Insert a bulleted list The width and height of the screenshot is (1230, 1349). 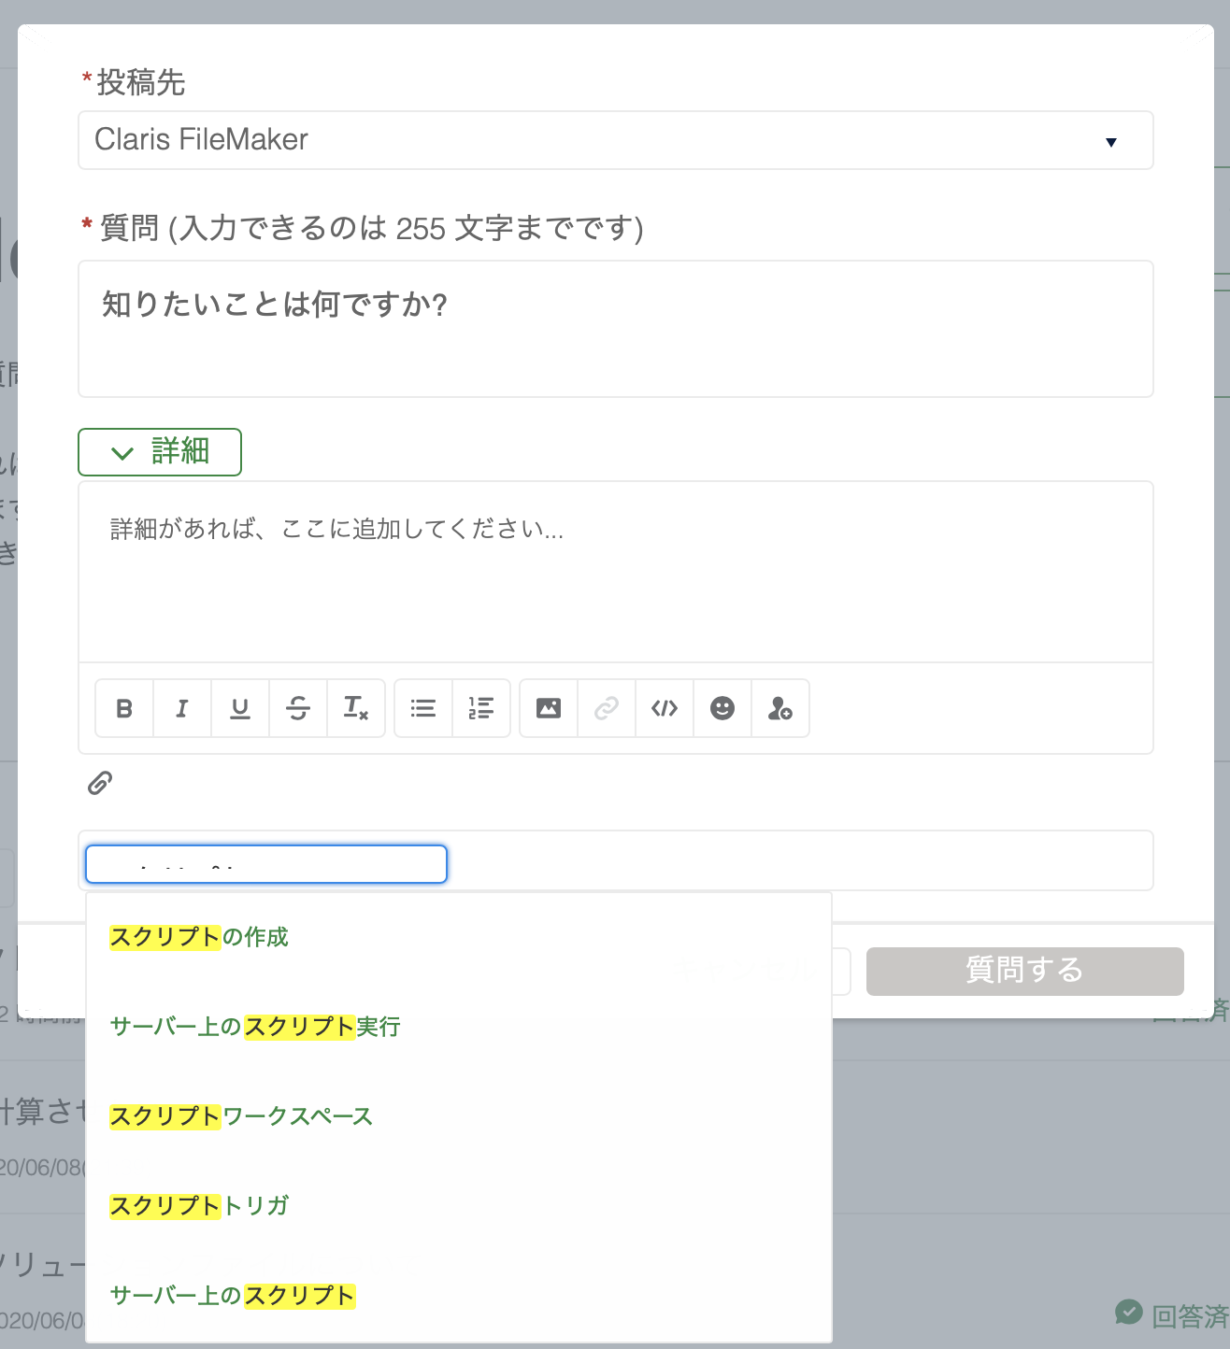(x=423, y=708)
